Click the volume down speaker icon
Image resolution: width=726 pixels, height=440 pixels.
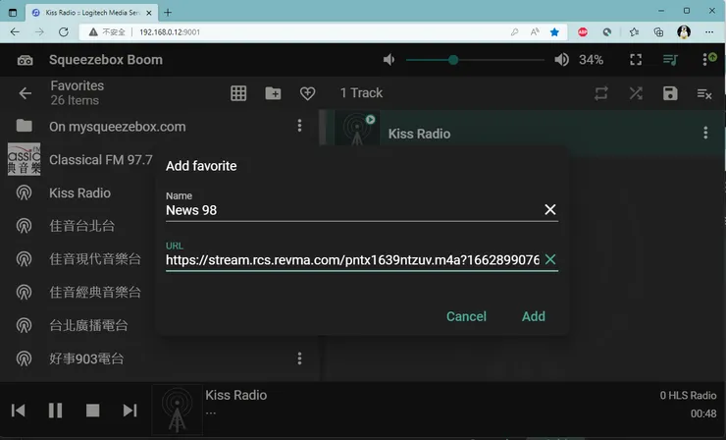(389, 59)
